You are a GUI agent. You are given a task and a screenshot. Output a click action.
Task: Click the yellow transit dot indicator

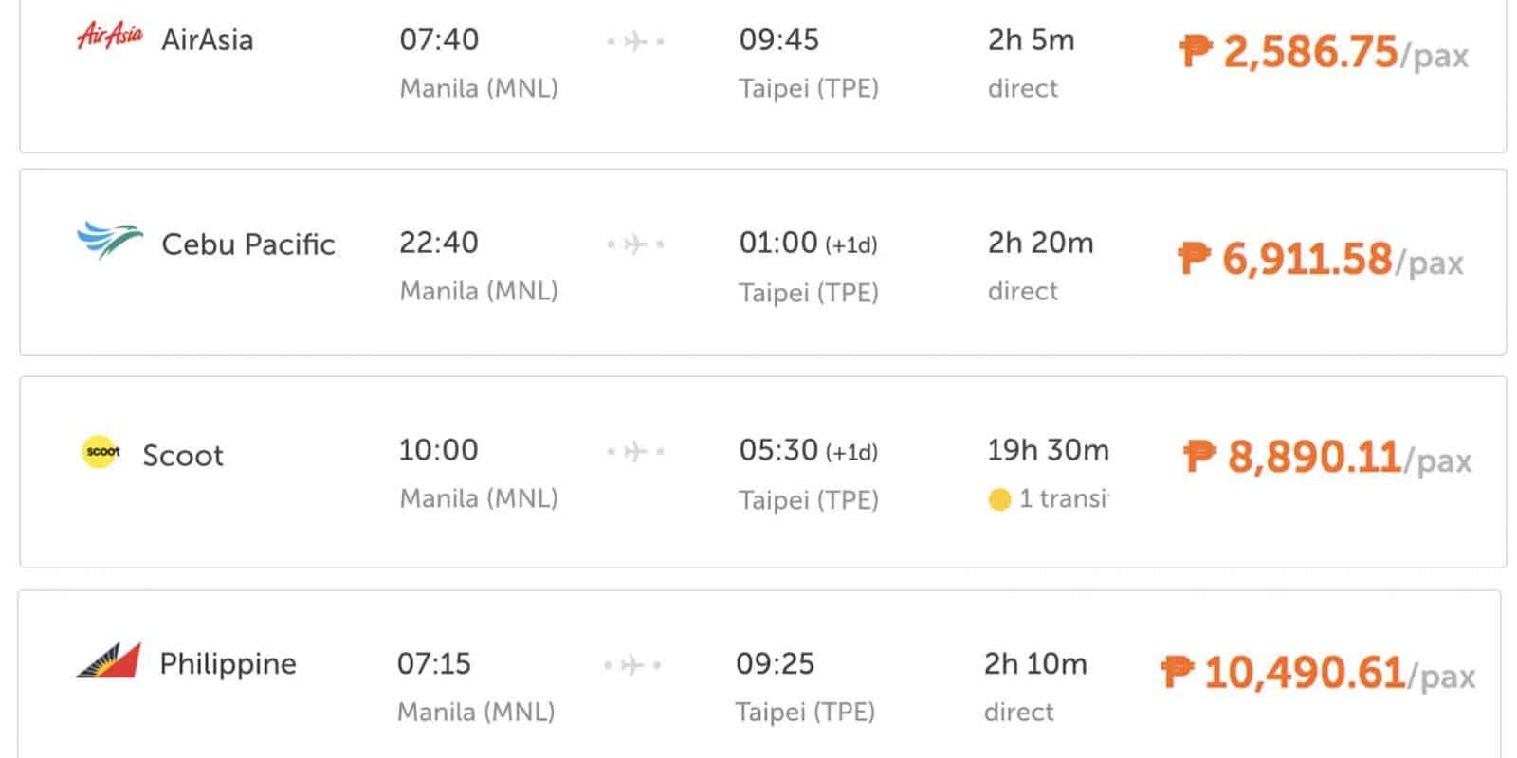pyautogui.click(x=999, y=499)
